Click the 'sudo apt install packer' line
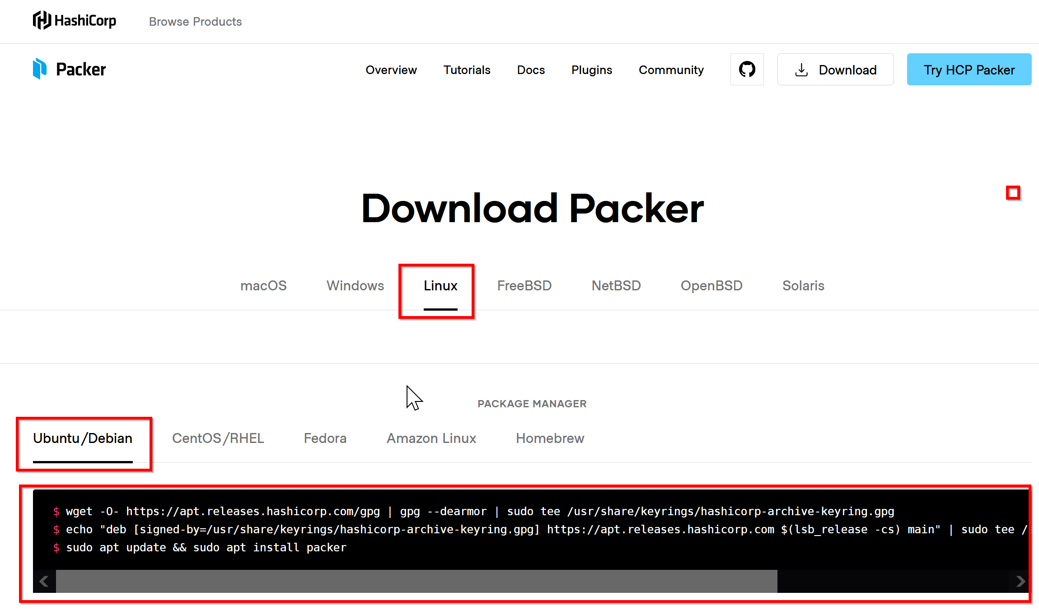 pos(200,548)
